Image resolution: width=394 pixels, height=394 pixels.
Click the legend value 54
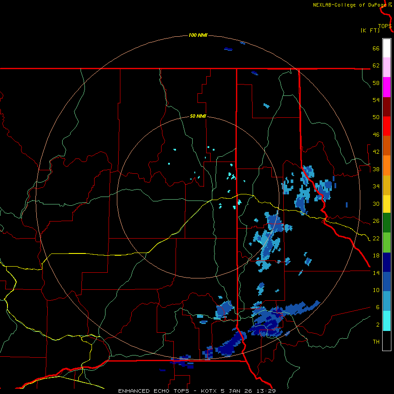[x=376, y=100]
